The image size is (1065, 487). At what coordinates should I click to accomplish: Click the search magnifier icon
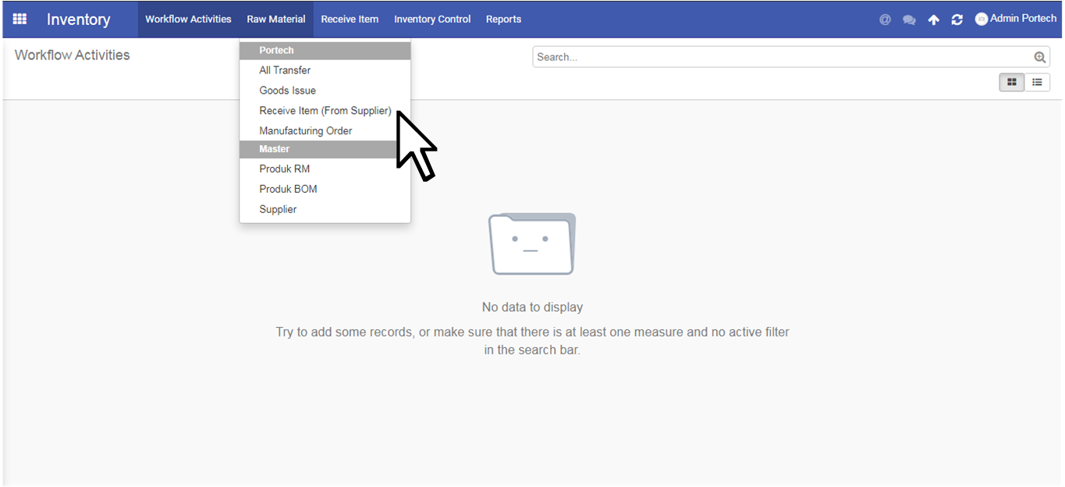click(x=1039, y=57)
